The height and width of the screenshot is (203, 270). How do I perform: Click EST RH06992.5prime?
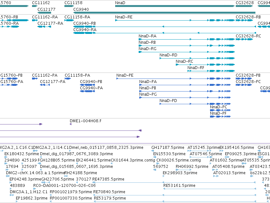point(183,170)
